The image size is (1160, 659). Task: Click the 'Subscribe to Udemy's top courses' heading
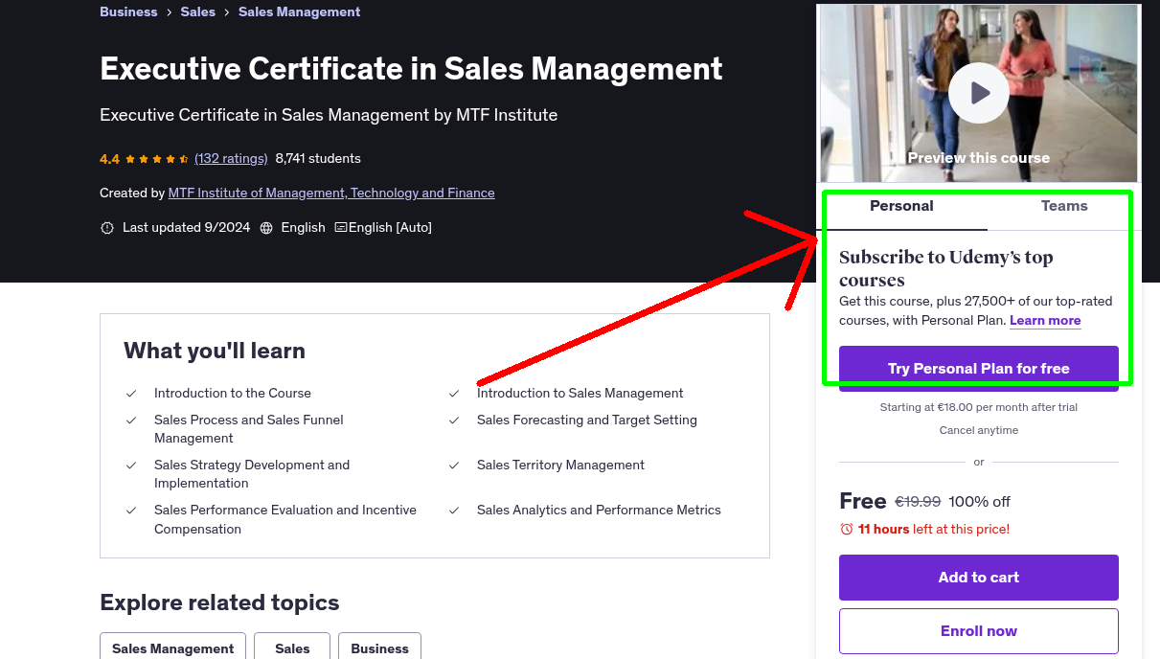pyautogui.click(x=946, y=268)
